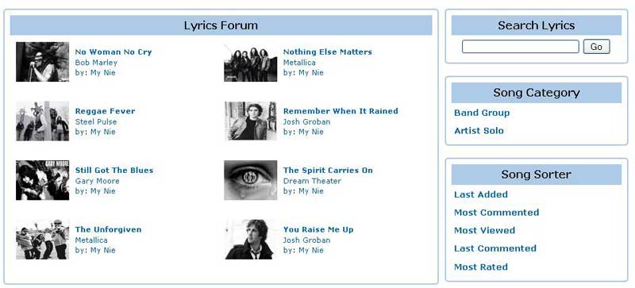Open the You Raise Me Up portrait
This screenshot has height=288, width=635.
pos(251,240)
